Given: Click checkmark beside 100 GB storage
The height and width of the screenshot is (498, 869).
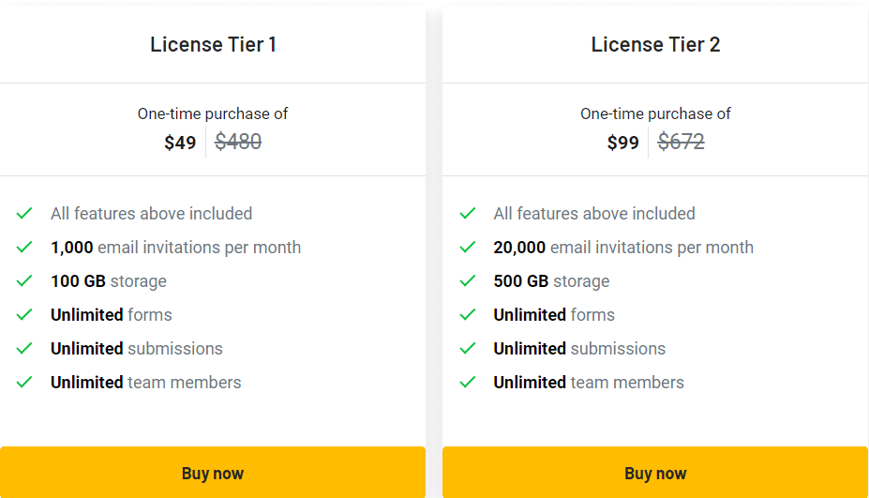Looking at the screenshot, I should point(24,280).
